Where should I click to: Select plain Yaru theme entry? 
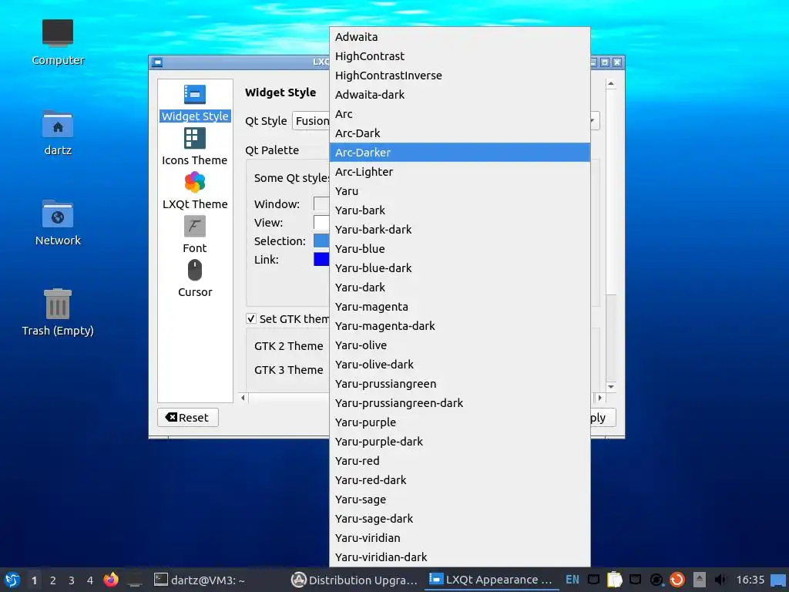(459, 191)
